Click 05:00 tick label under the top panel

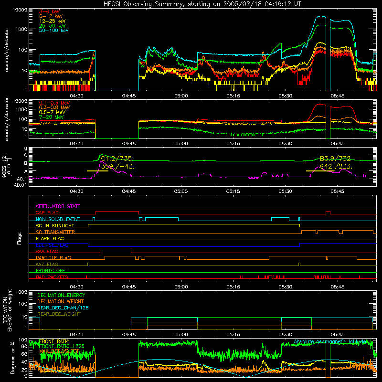pyautogui.click(x=181, y=96)
